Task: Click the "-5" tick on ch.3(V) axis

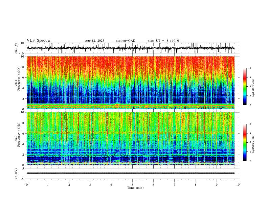Action: (23, 179)
